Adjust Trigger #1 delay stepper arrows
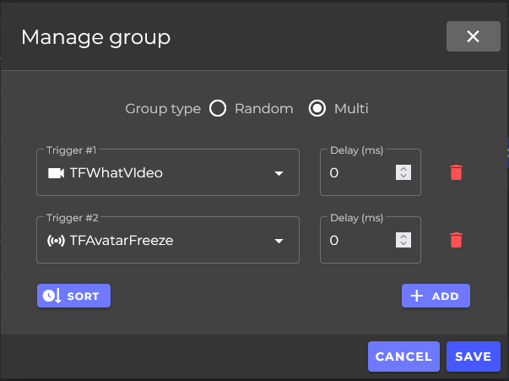509x381 pixels. point(403,172)
